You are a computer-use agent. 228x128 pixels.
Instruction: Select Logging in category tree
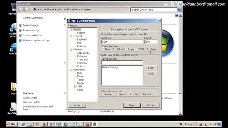pos(81,33)
